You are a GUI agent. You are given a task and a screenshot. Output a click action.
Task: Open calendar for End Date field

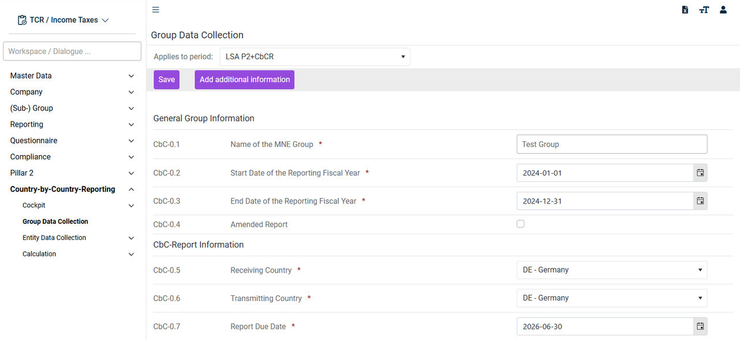pyautogui.click(x=700, y=201)
